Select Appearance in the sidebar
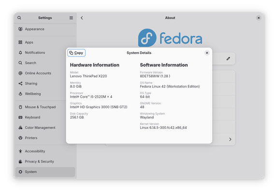The width and height of the screenshot is (278, 194). [x=45, y=29]
